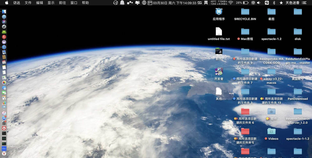Switch input method via 中 indicator

(x=253, y=3)
